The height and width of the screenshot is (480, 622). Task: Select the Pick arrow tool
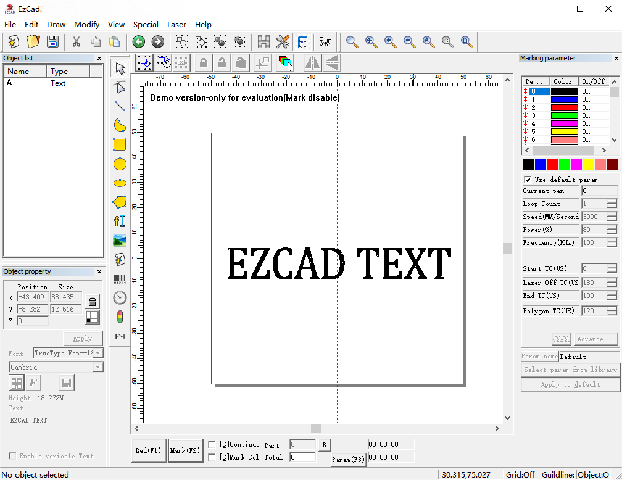(120, 68)
